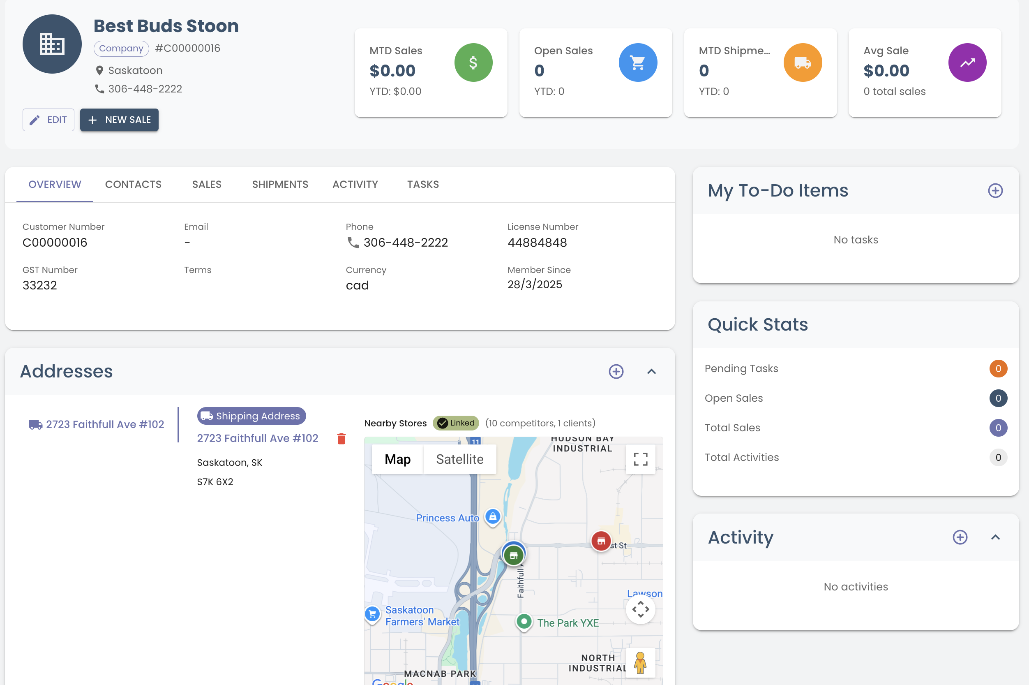Open the 2723 Faithfull Ave #102 address link
The height and width of the screenshot is (685, 1029).
257,438
